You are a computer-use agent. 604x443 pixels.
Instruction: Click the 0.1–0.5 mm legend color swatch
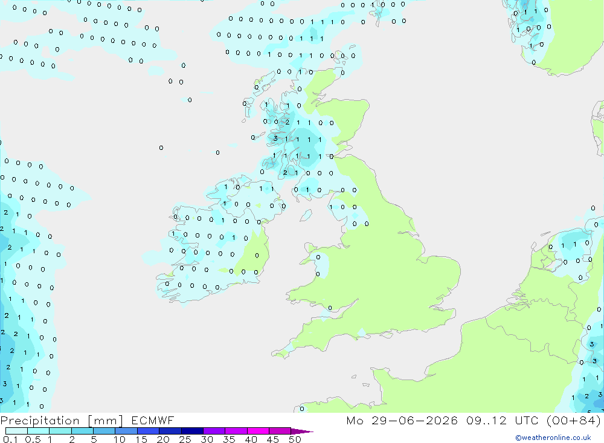[16, 431]
